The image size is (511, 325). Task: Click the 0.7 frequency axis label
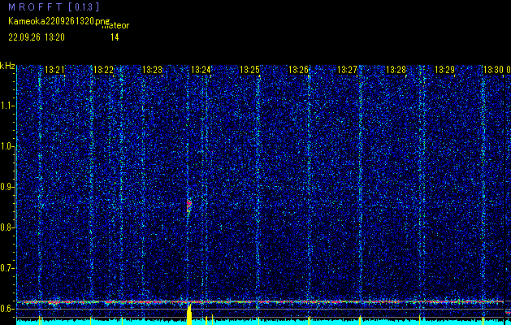[6, 268]
